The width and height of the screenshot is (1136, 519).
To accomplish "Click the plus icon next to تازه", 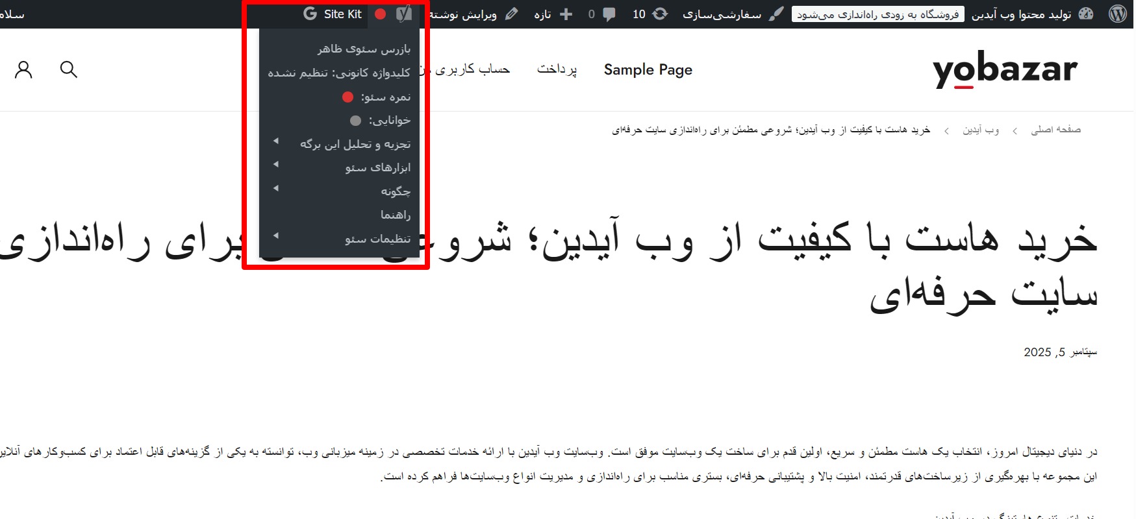I will [x=566, y=14].
